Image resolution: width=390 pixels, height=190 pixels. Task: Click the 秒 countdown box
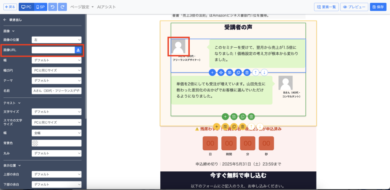tap(266, 143)
